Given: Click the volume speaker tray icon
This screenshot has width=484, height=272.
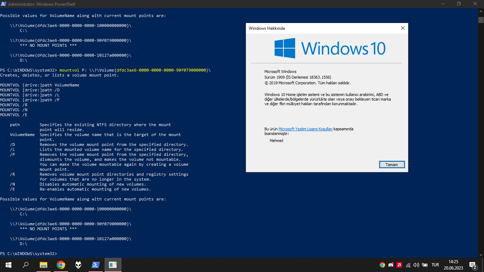Looking at the screenshot, I should (x=416, y=265).
